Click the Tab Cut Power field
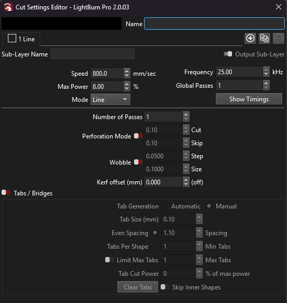 (179, 273)
